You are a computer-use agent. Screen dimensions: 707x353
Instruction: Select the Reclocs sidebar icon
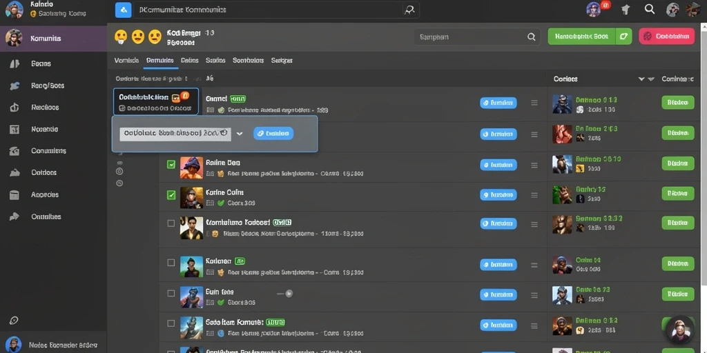click(14, 107)
